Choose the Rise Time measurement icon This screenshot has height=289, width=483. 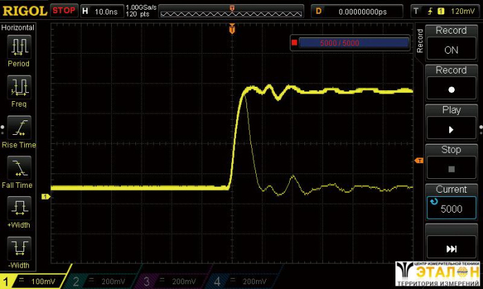pos(19,128)
